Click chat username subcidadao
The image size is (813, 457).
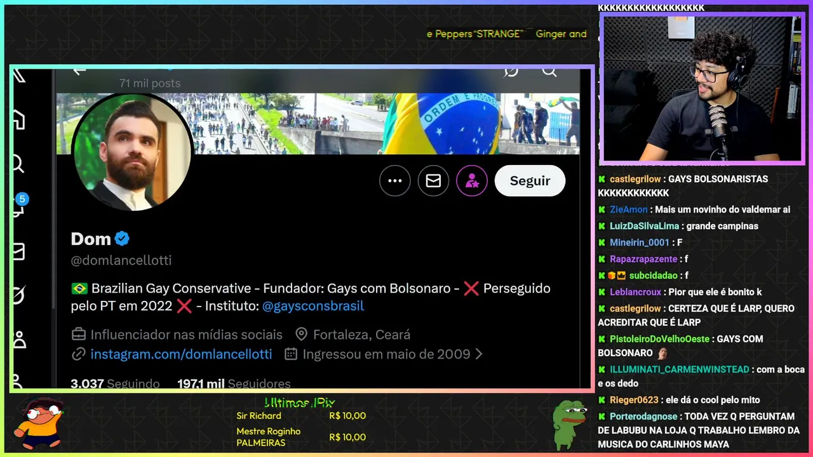pos(654,275)
